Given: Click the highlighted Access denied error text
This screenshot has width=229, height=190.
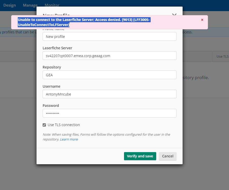Looking at the screenshot, I should tap(84, 20).
